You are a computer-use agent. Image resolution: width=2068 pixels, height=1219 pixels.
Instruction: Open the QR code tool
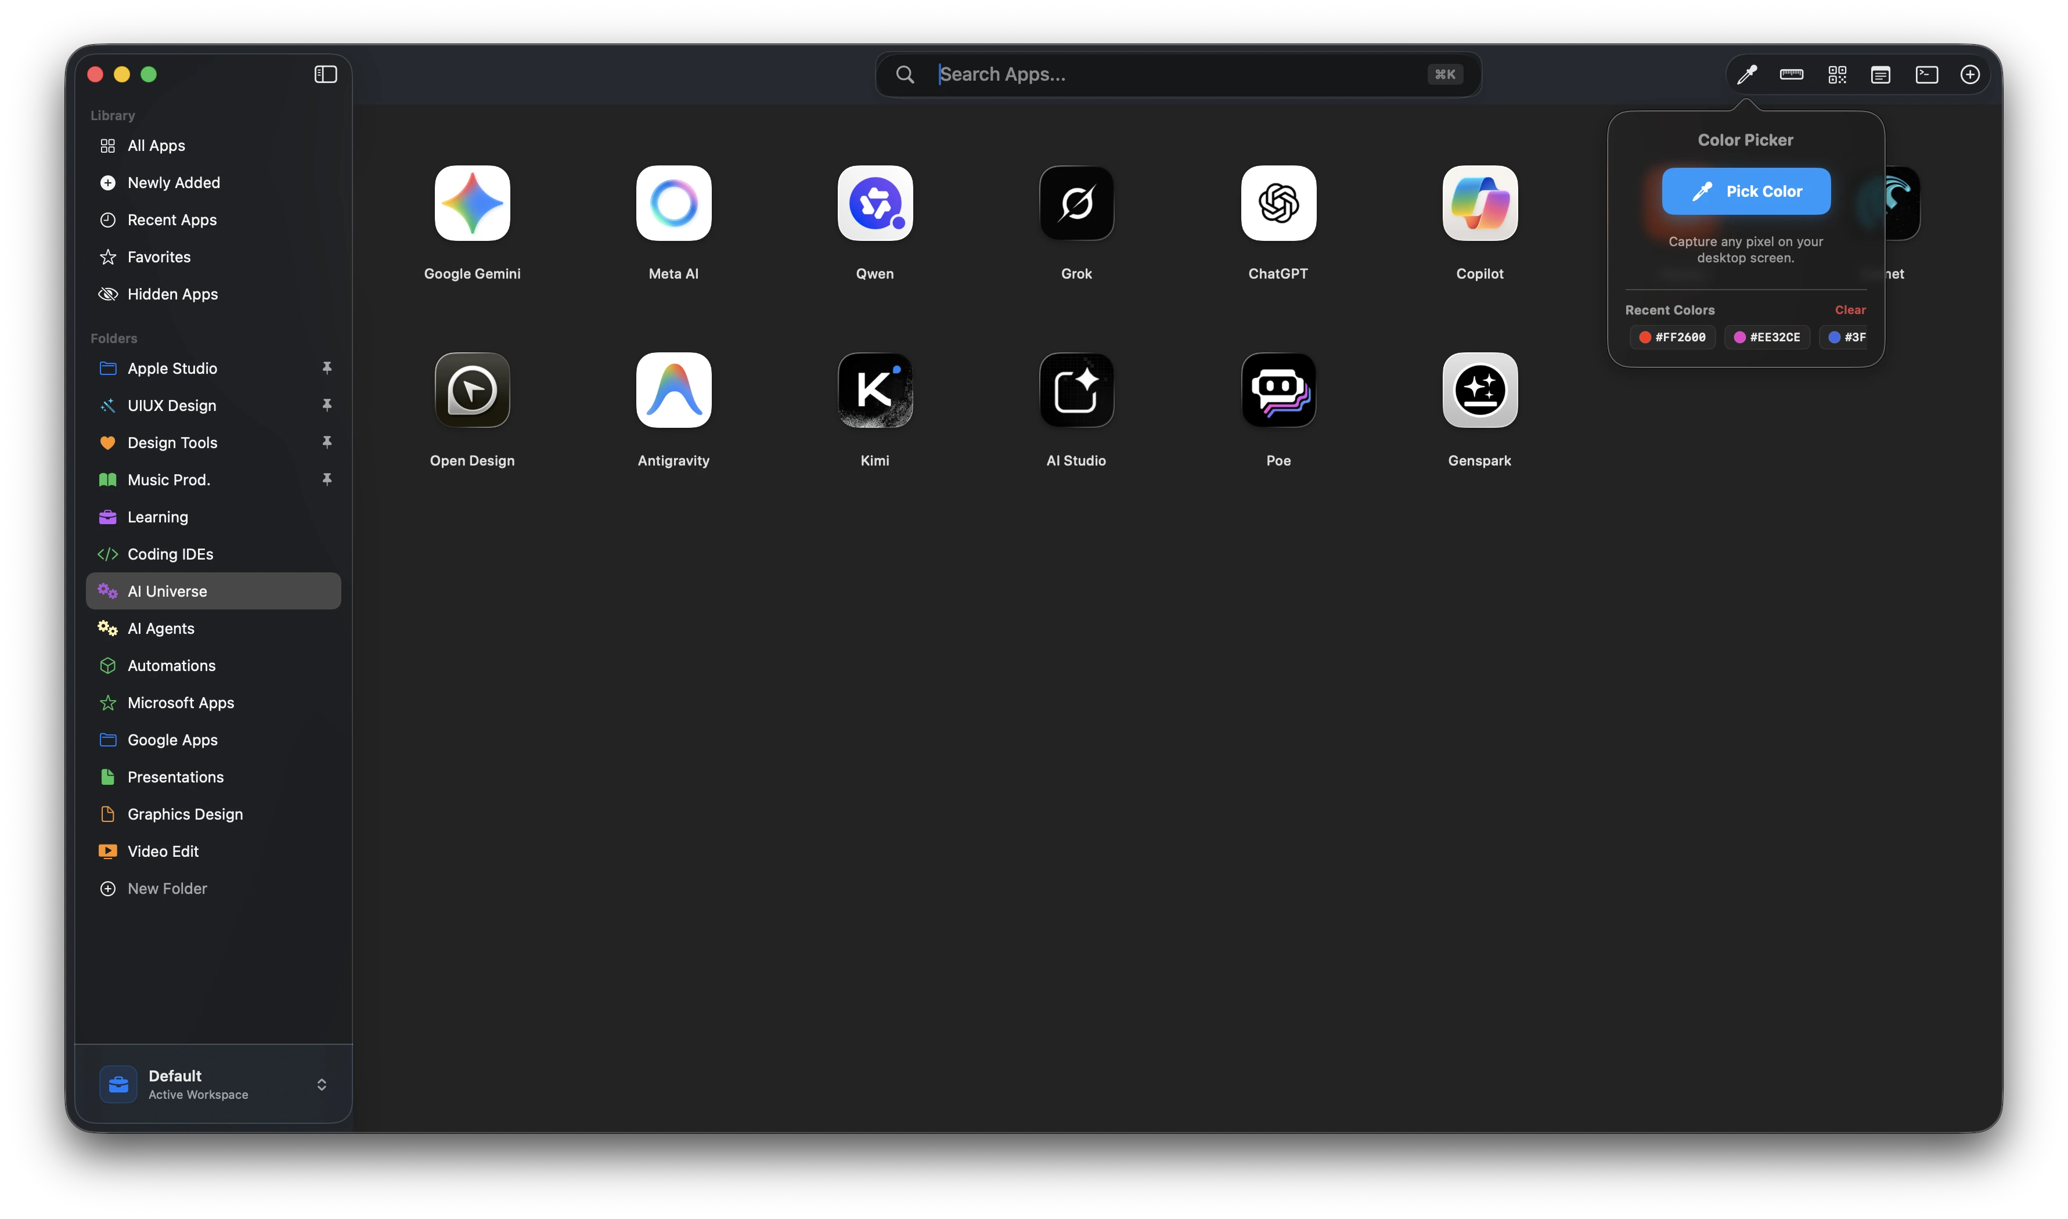point(1836,75)
